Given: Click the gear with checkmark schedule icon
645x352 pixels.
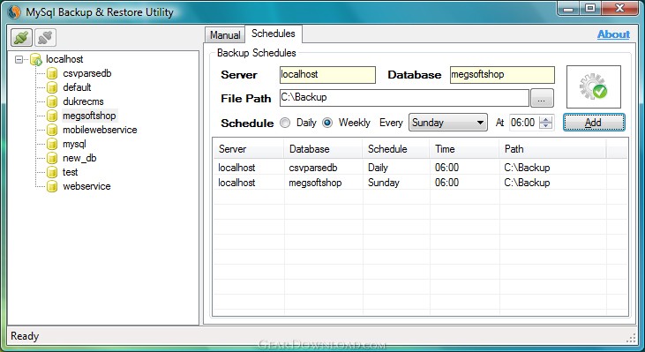Looking at the screenshot, I should (x=594, y=86).
